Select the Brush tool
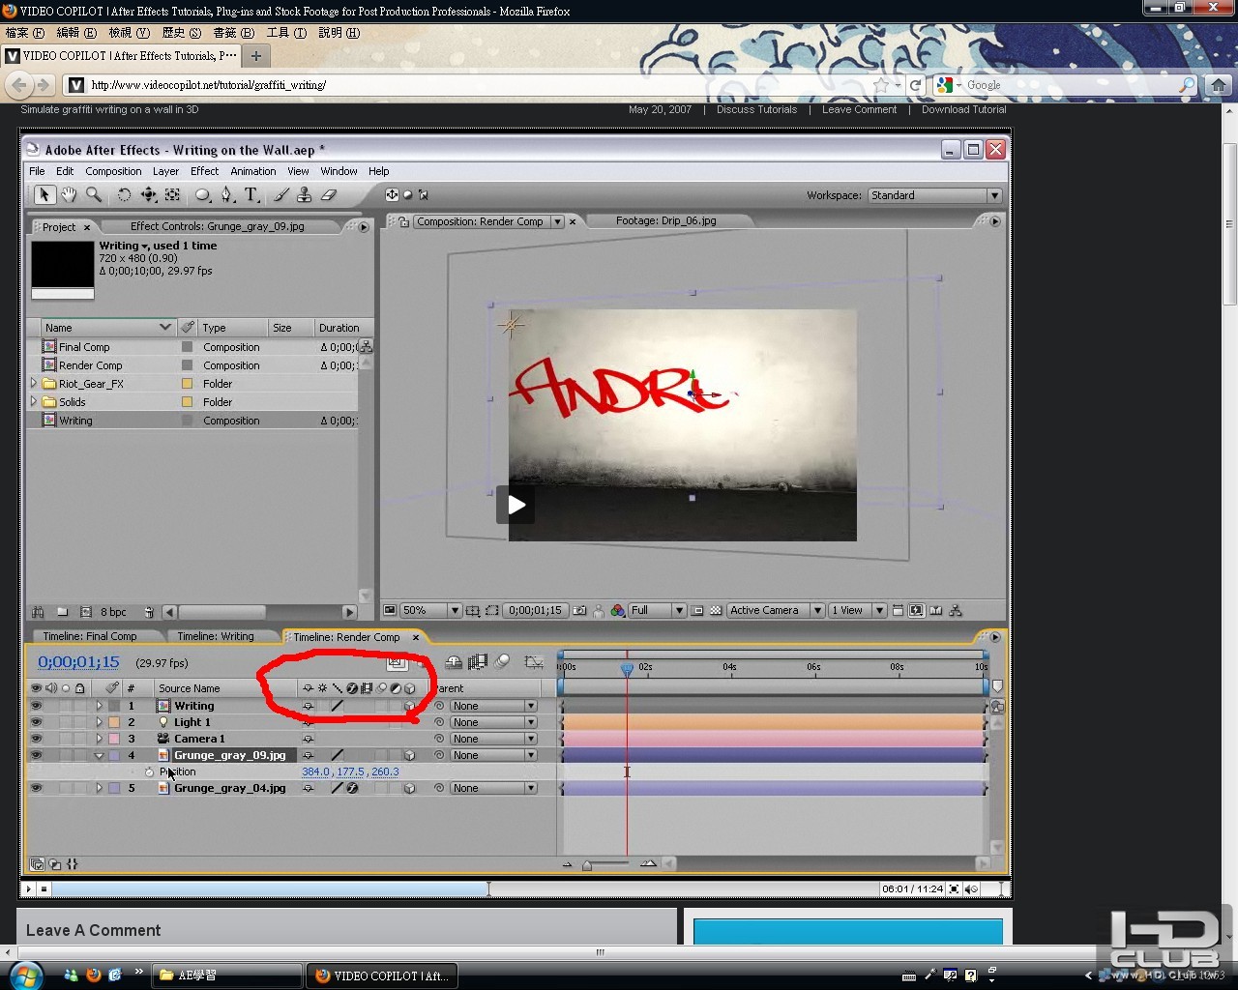 coord(280,195)
